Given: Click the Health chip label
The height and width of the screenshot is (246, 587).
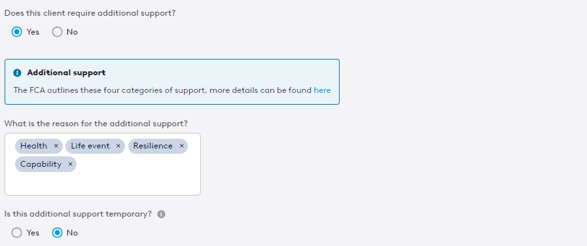Looking at the screenshot, I should pos(33,146).
